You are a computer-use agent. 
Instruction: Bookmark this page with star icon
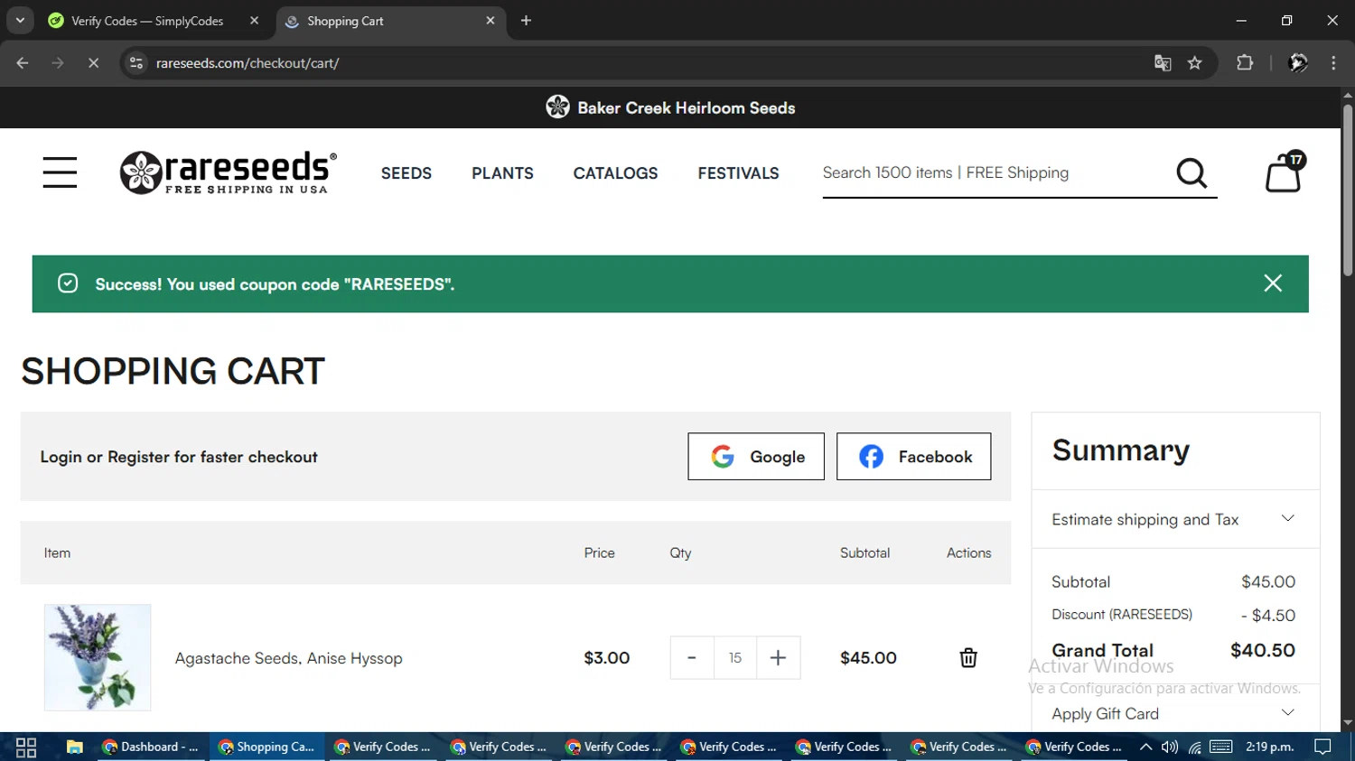click(1195, 63)
